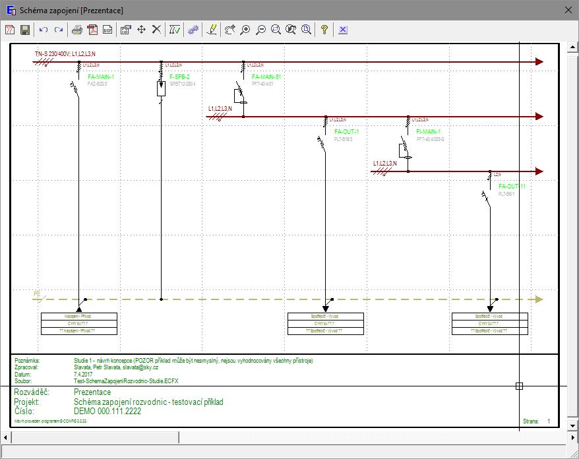Image resolution: width=579 pixels, height=459 pixels.
Task: Click the PE conductor label
Action: point(37,294)
